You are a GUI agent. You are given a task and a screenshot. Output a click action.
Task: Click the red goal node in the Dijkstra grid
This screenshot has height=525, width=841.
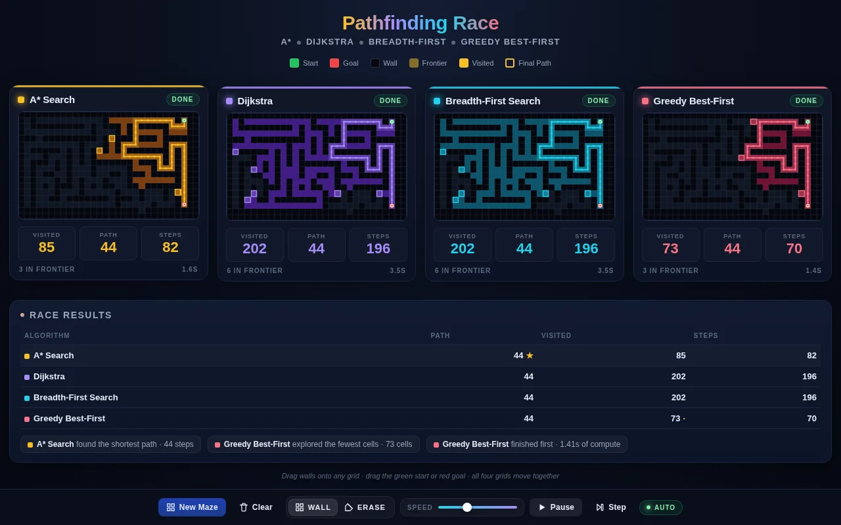392,205
